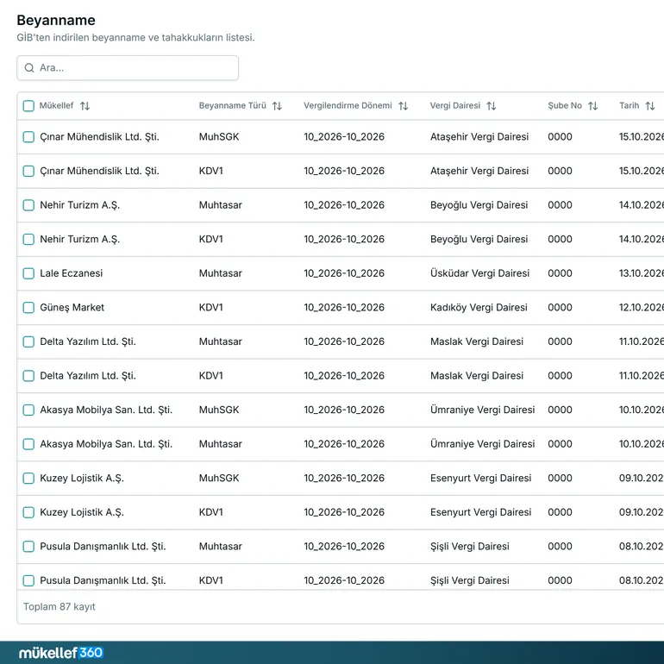Check Nehir Turizm Muhtasar row checkbox
This screenshot has height=664, width=664.
tap(28, 205)
